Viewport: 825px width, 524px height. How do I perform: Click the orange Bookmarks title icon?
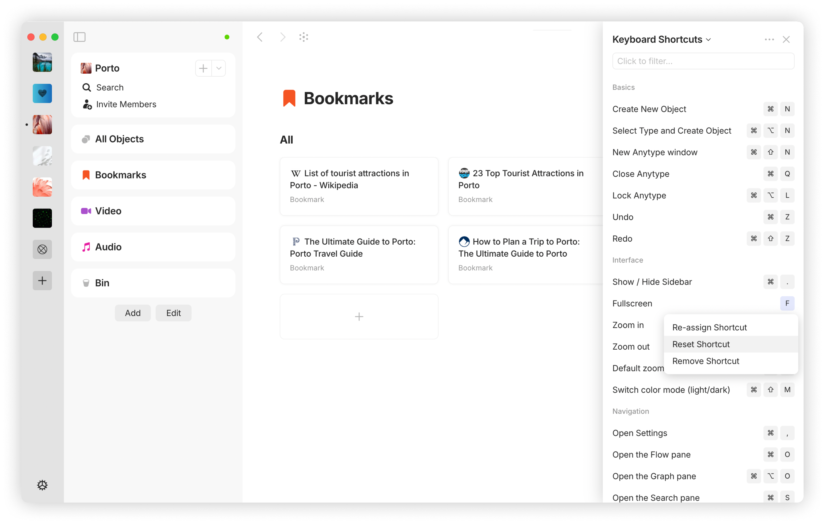coord(289,98)
